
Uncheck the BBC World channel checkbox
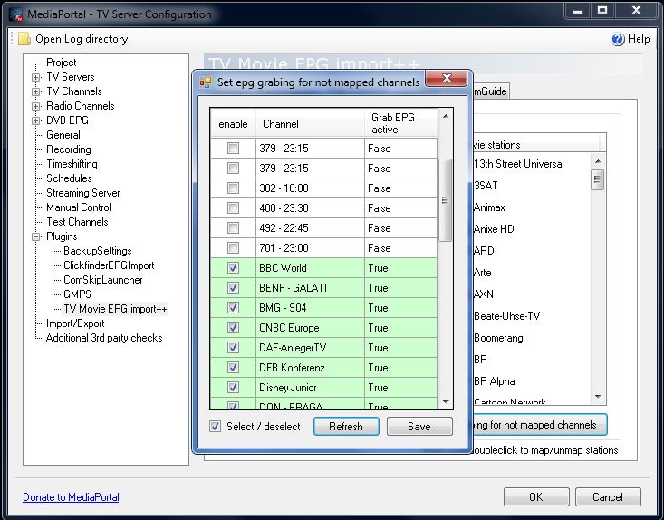[x=233, y=267]
